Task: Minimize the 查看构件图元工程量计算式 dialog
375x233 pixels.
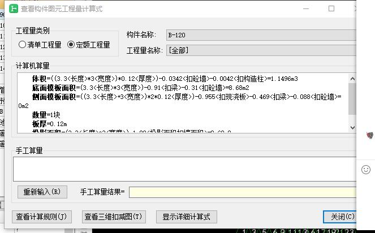Action: (306, 8)
